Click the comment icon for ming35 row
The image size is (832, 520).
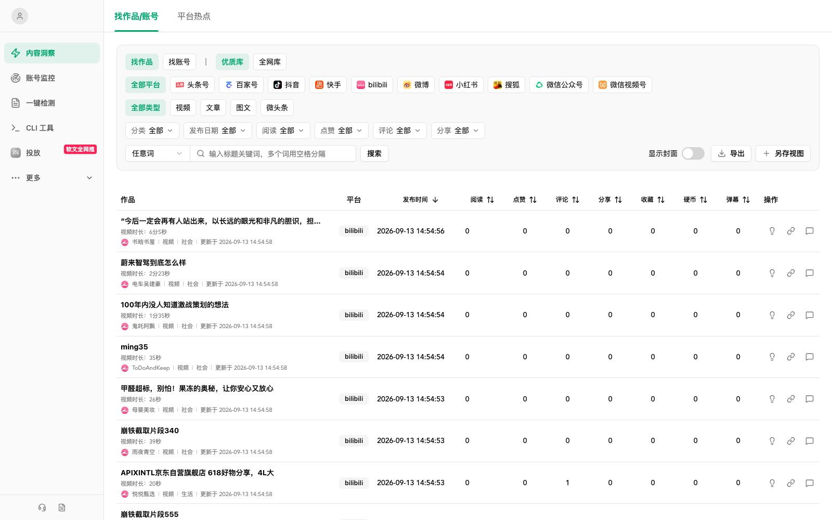pyautogui.click(x=810, y=357)
